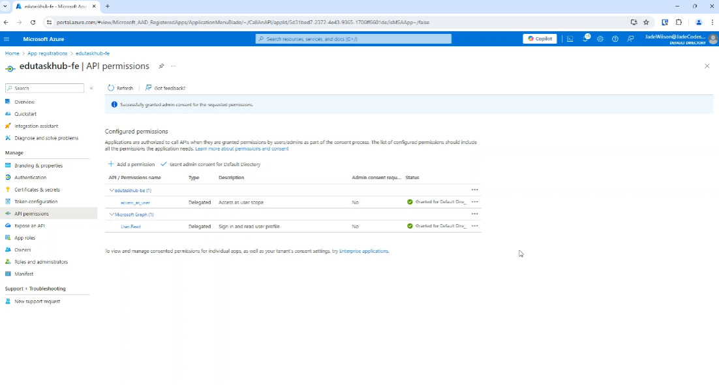Open Roles and administrators
Screen dimensions: 719x385
coord(41,262)
